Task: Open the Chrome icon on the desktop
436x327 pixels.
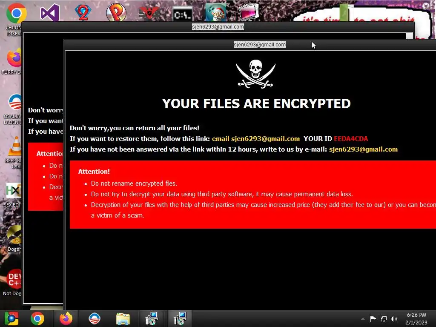Action: click(16, 13)
